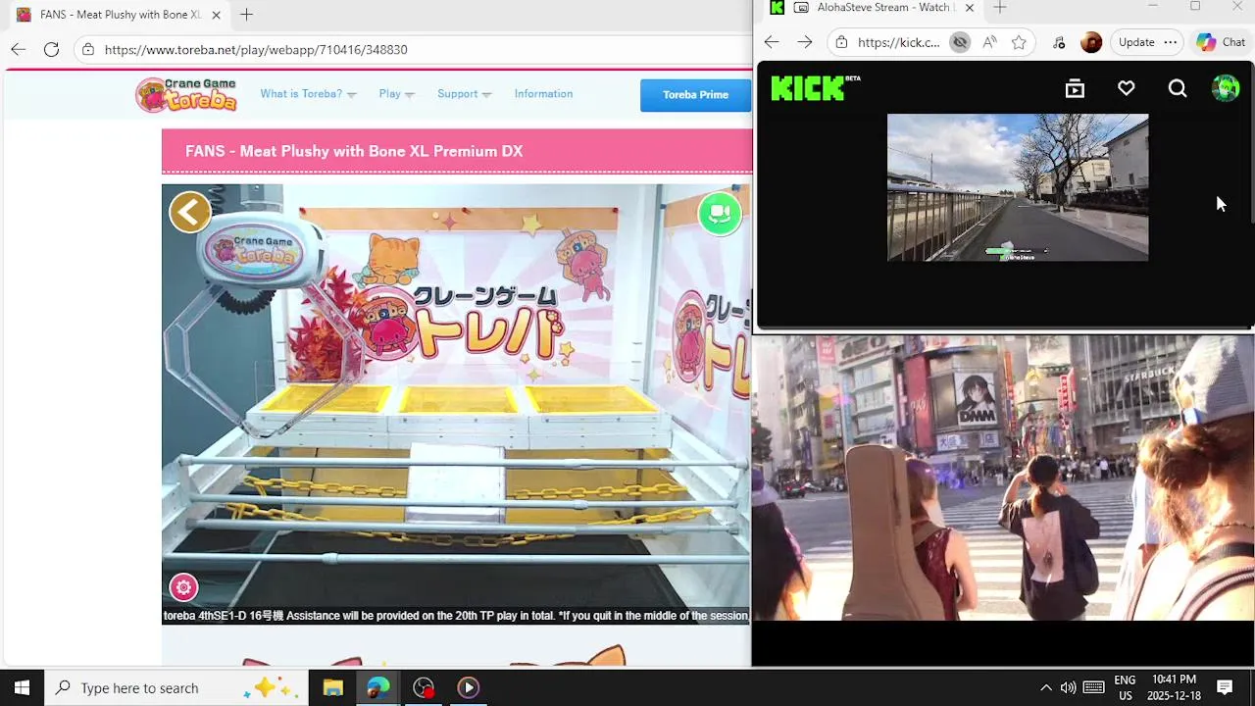Switch camera with the green camera icon
This screenshot has height=706, width=1255.
pyautogui.click(x=720, y=213)
